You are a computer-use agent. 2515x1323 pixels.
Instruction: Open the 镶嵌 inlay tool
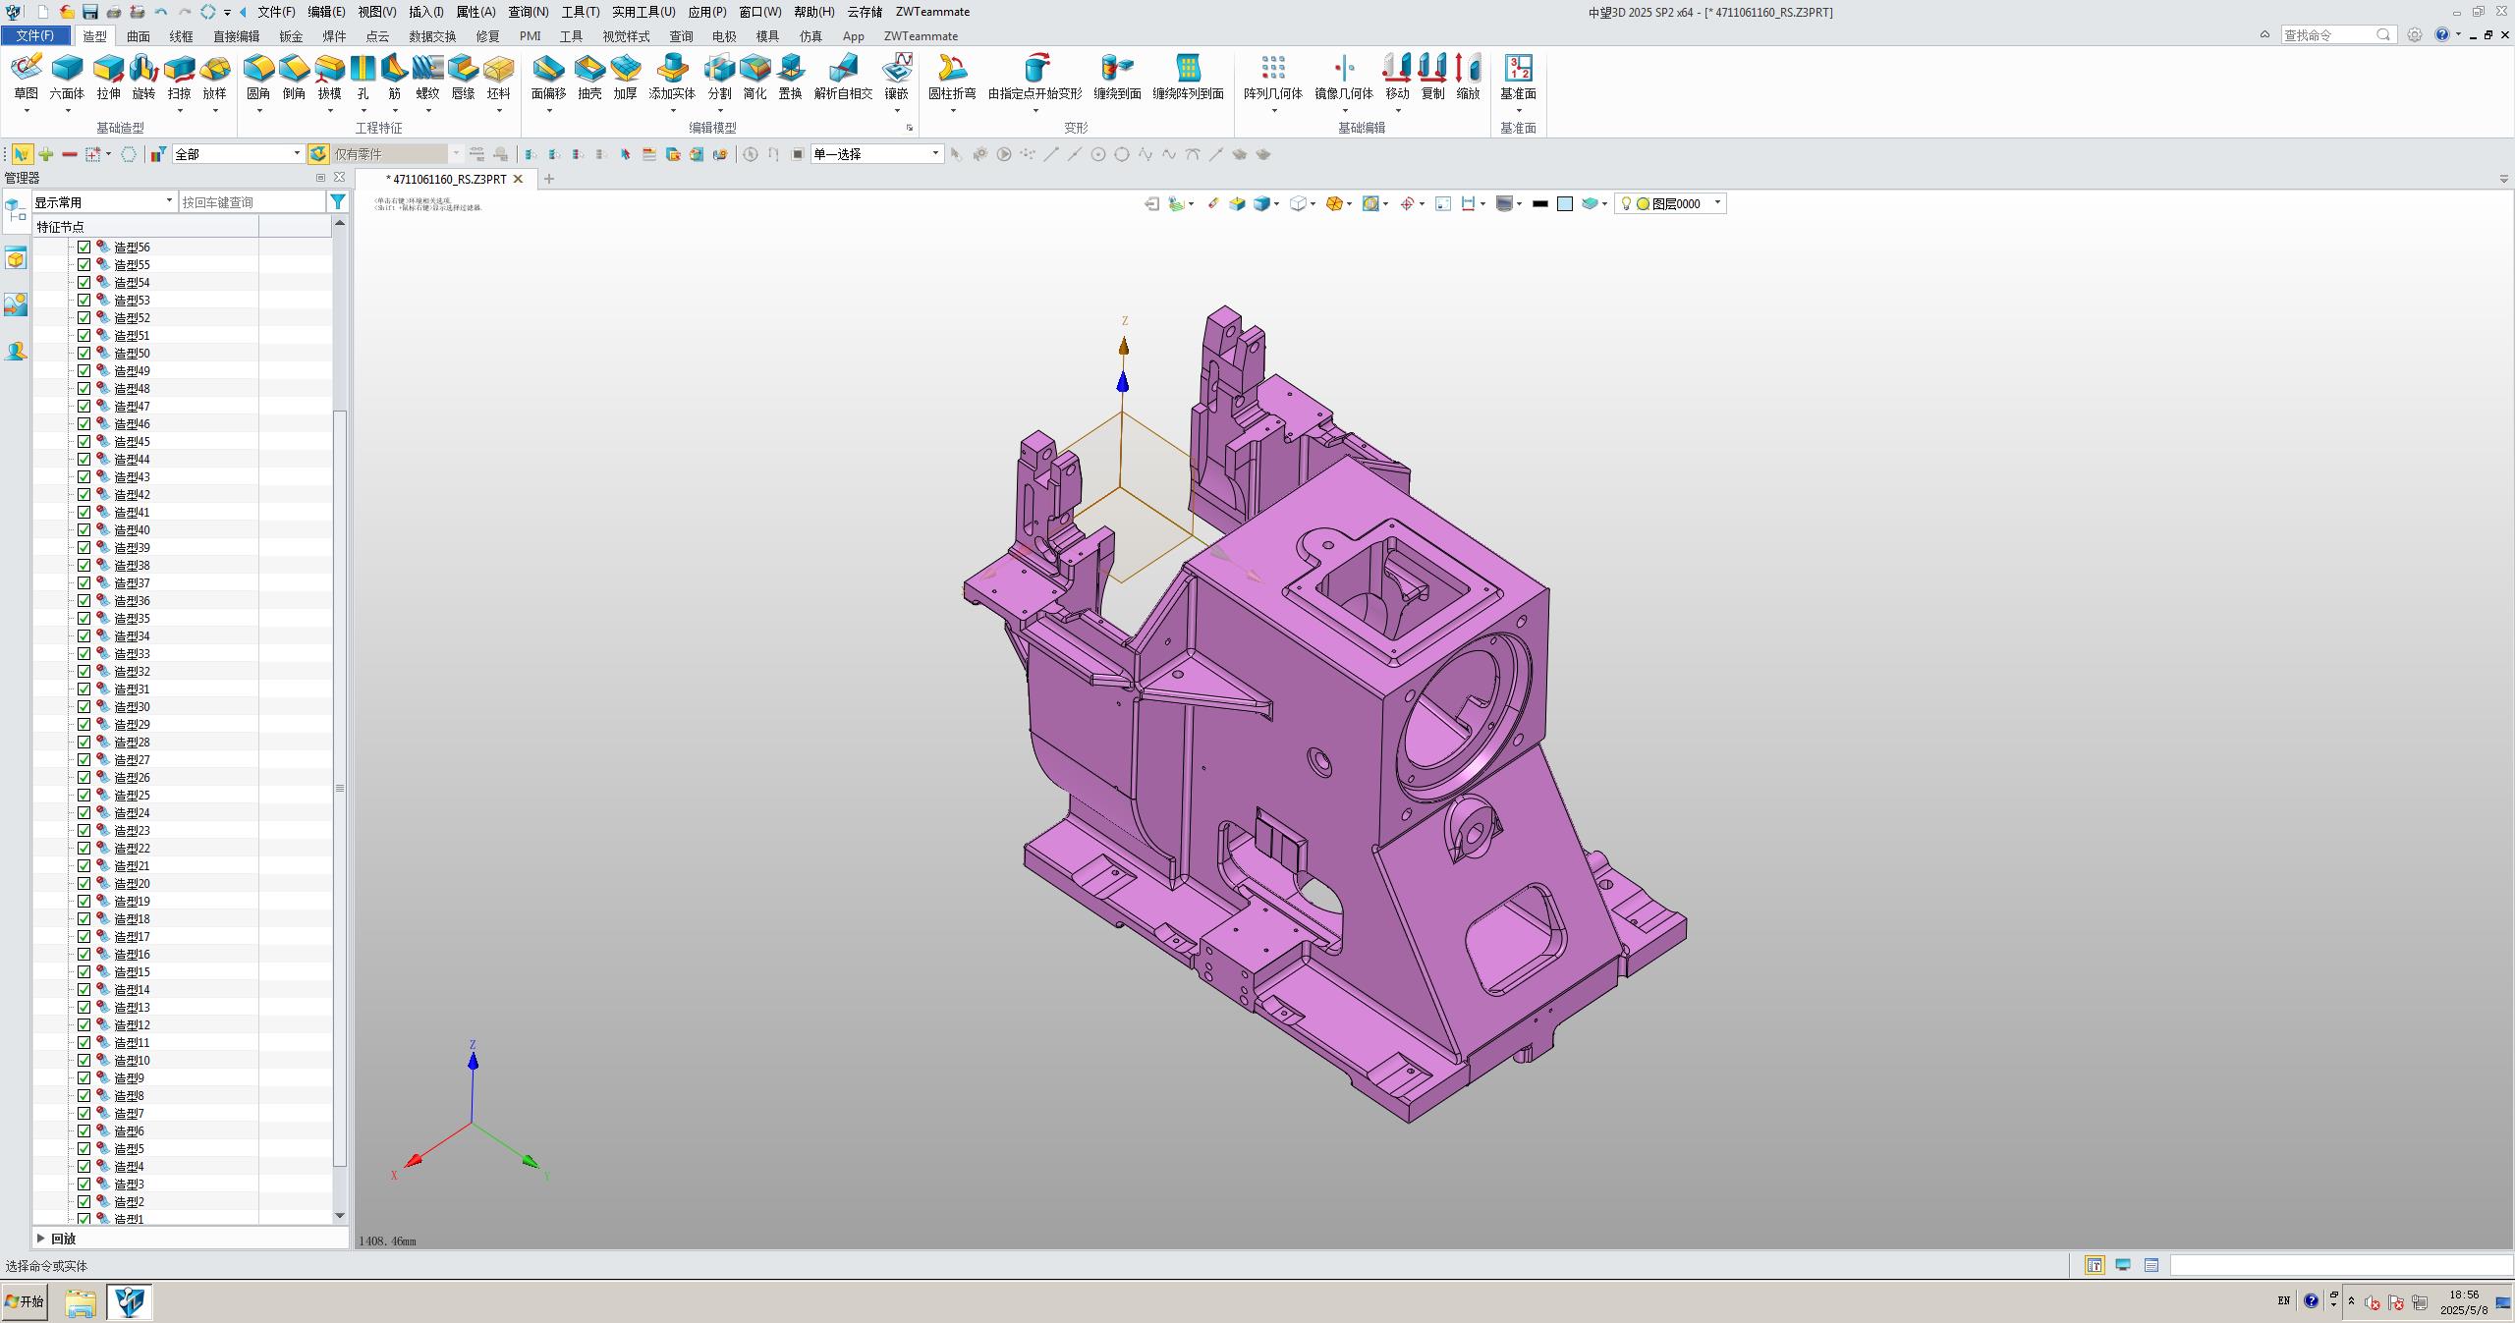[896, 77]
